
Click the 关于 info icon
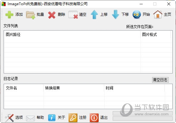tap(52, 118)
